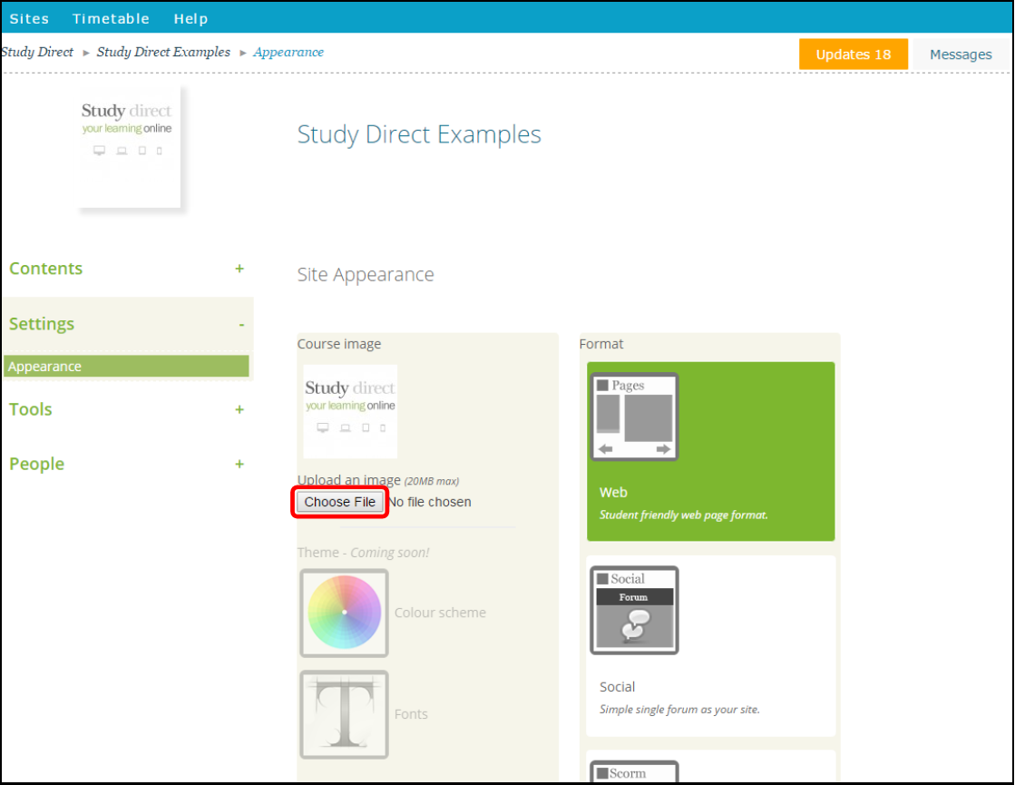Click the Colour scheme label

pyautogui.click(x=440, y=613)
